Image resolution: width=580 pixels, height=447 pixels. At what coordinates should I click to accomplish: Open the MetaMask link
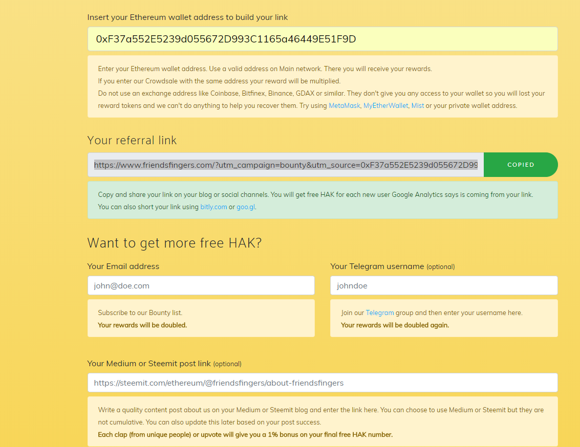click(345, 106)
